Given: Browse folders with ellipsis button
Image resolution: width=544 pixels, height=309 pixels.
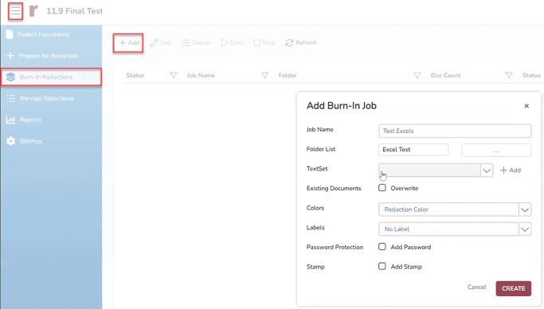Looking at the screenshot, I should click(496, 151).
